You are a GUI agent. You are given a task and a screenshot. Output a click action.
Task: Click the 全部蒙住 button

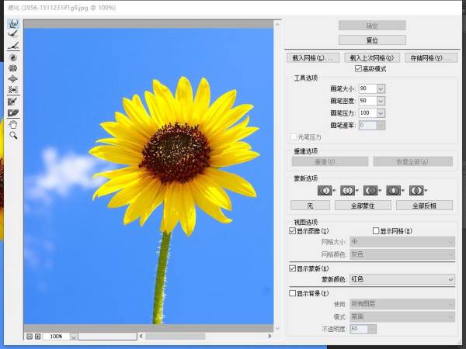(x=363, y=206)
